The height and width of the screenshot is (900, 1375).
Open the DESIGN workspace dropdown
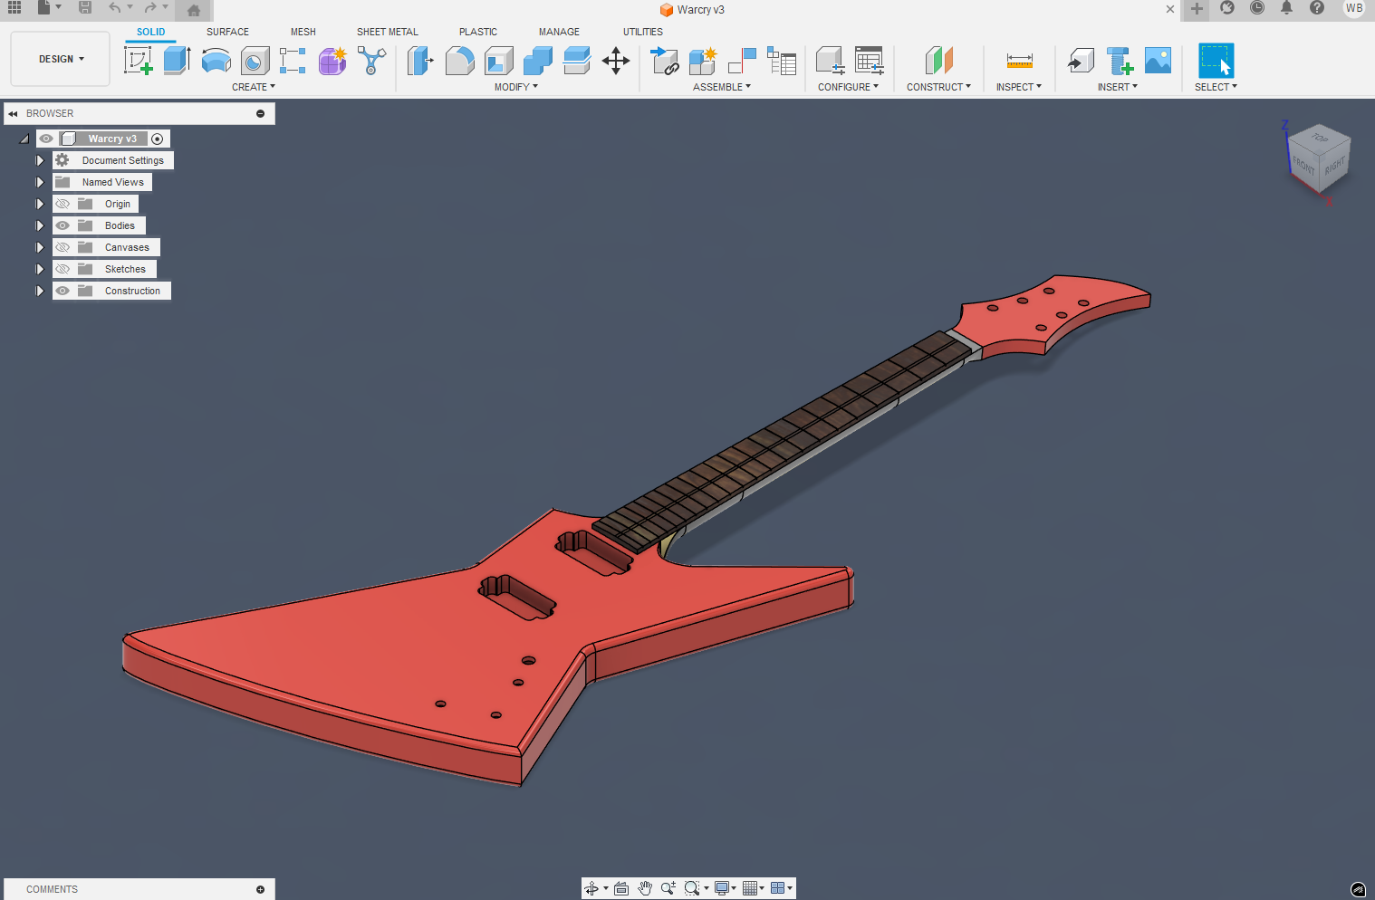click(x=61, y=59)
